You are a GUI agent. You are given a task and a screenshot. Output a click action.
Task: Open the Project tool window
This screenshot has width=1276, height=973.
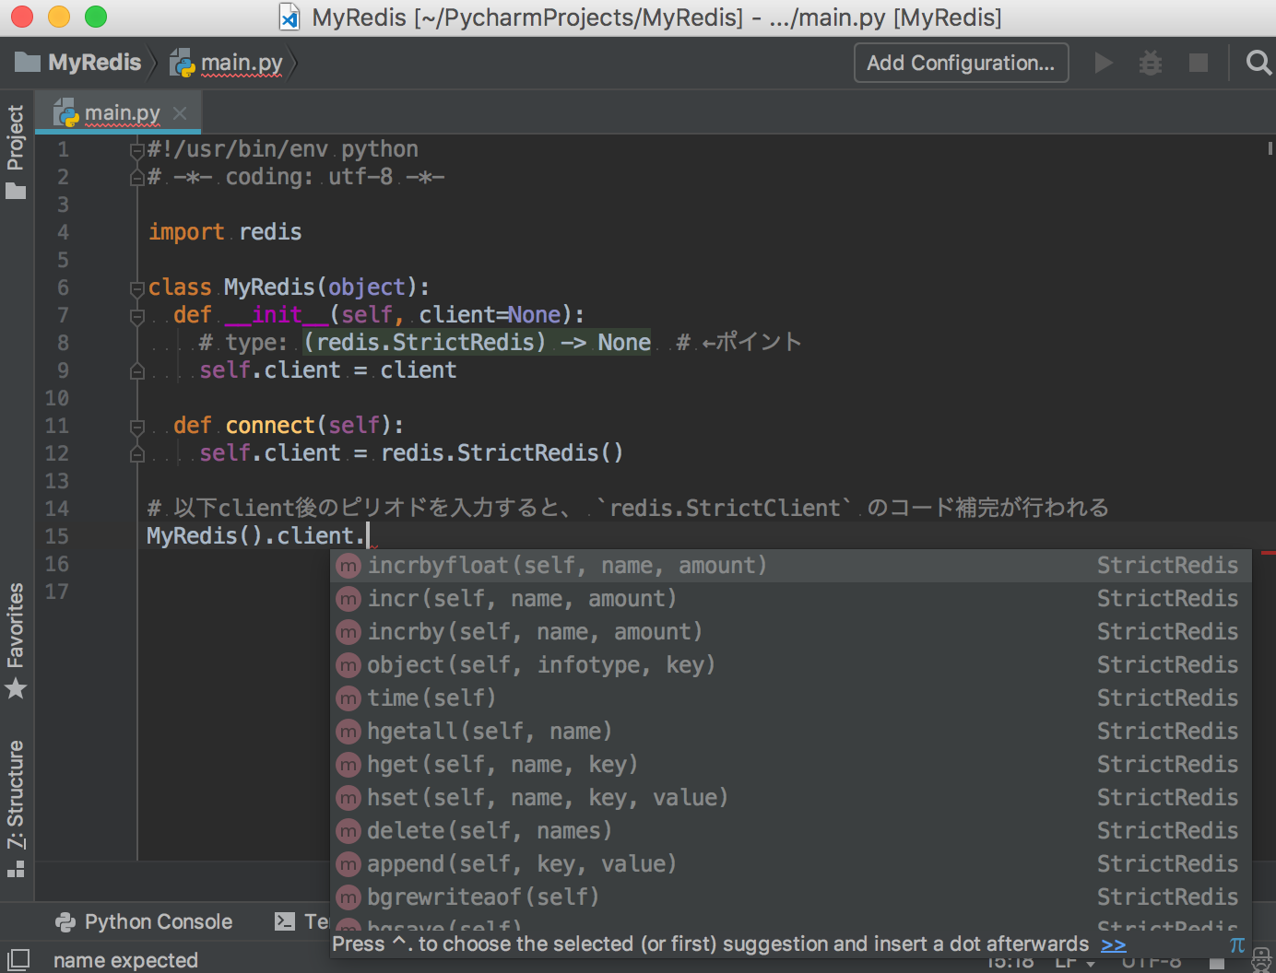point(16,151)
